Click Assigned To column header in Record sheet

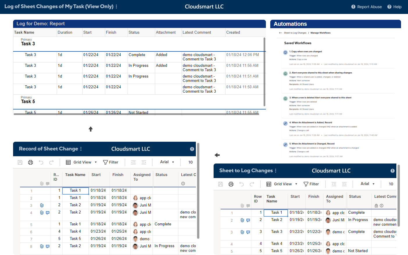(x=142, y=177)
